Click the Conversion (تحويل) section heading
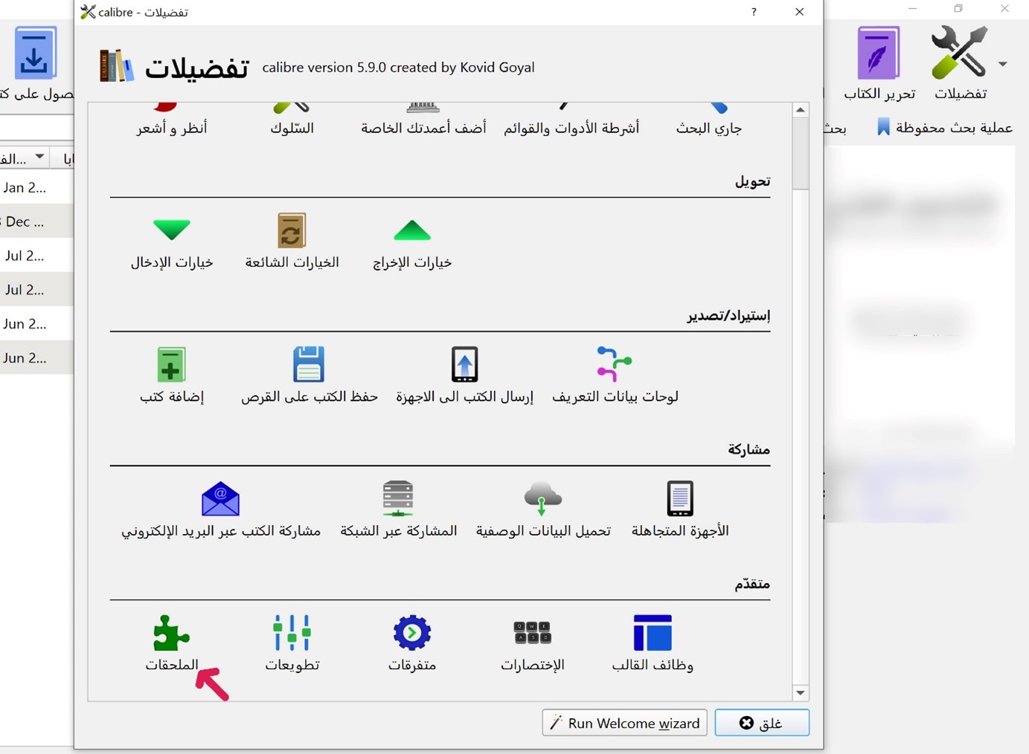The width and height of the screenshot is (1029, 754). coord(752,181)
